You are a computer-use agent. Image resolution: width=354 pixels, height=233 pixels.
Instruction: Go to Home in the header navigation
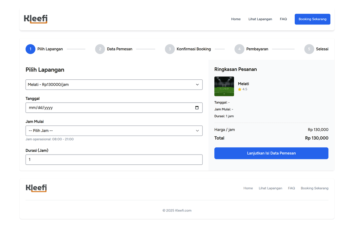coord(236,19)
